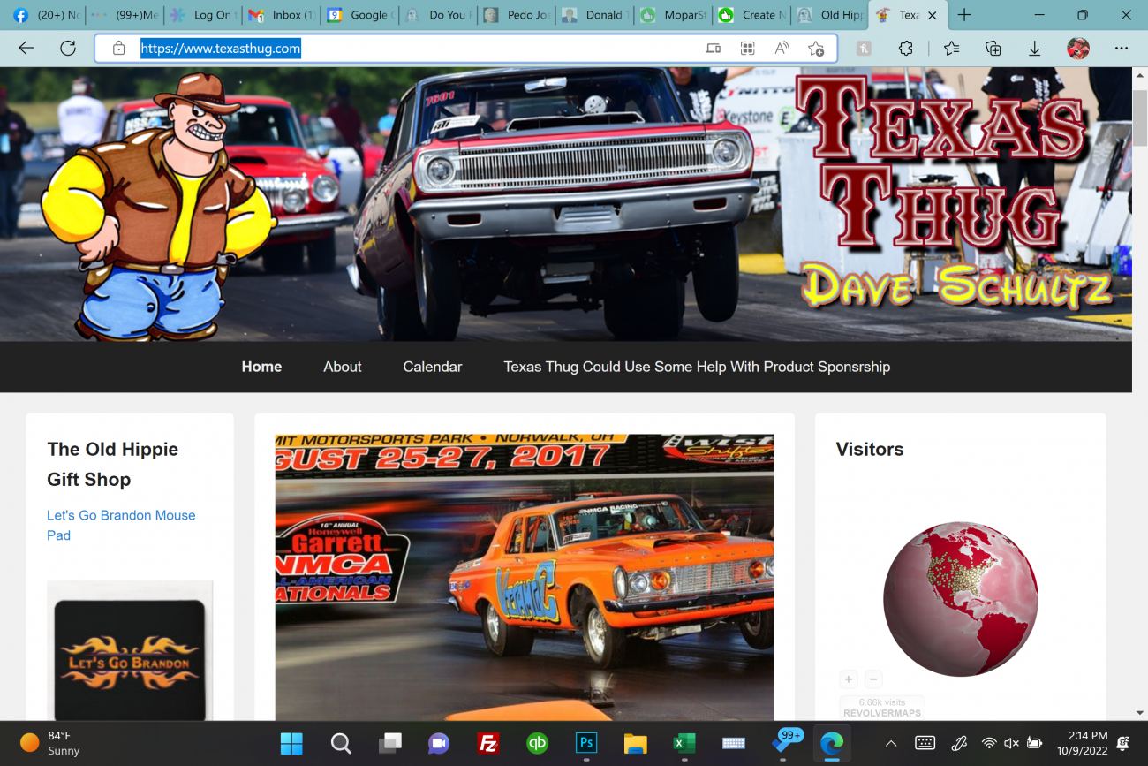Switch to Excel in the taskbar

point(684,744)
